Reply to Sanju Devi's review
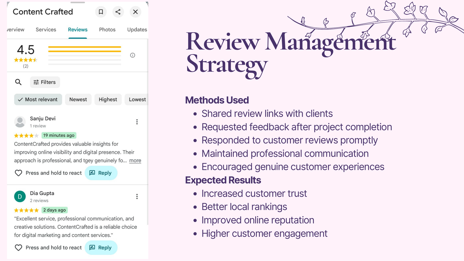 click(101, 173)
